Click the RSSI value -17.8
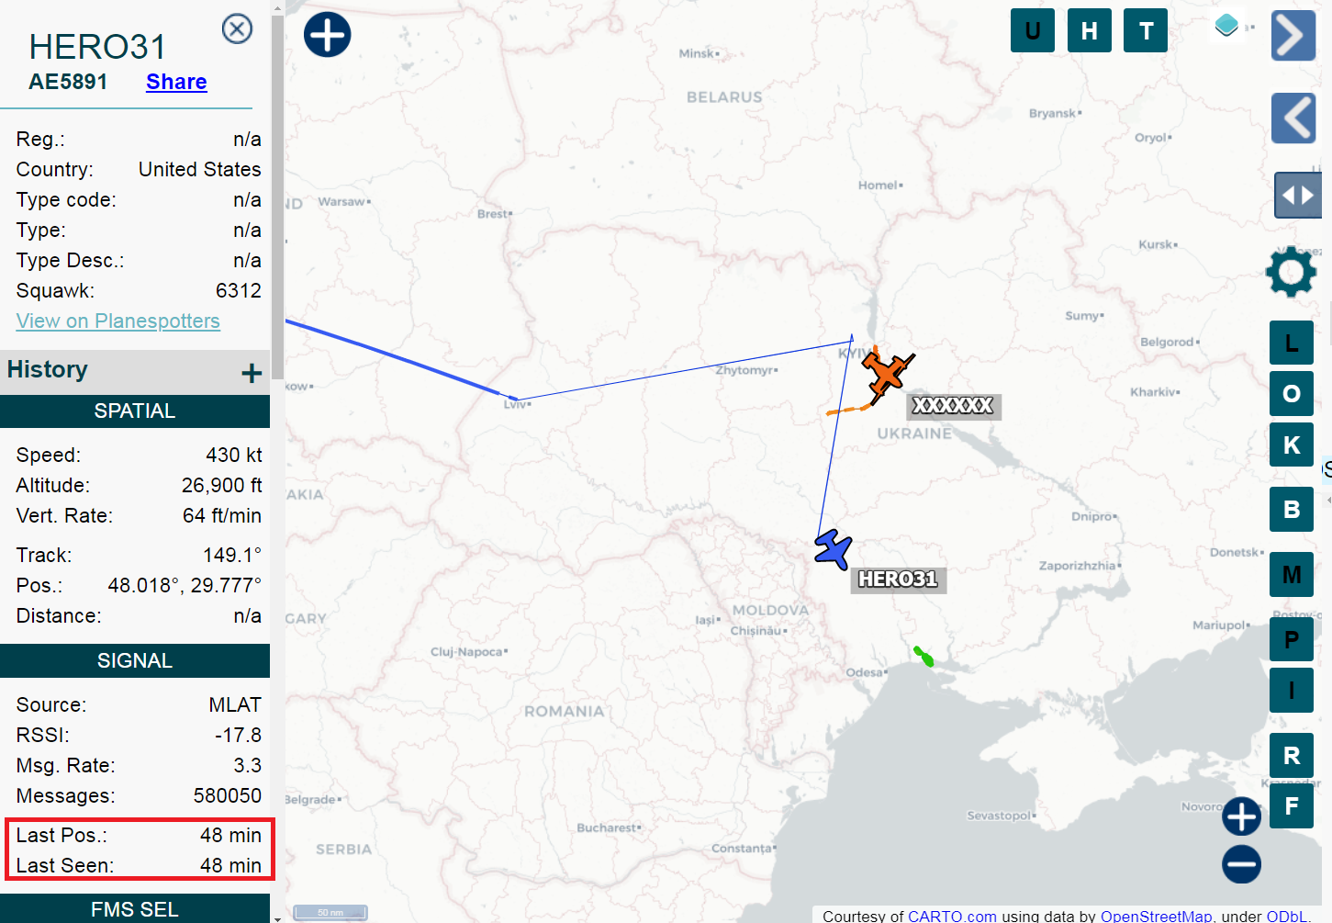 click(239, 736)
